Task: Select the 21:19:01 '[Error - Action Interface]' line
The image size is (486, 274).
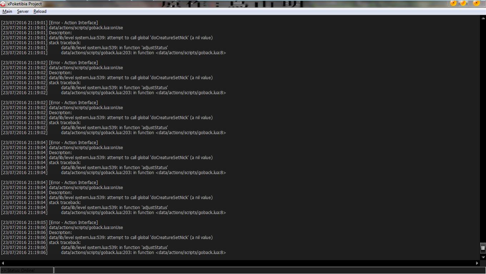Action: (49, 23)
